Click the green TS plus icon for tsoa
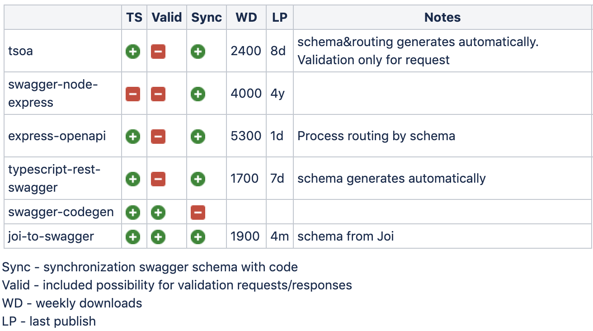 point(133,52)
